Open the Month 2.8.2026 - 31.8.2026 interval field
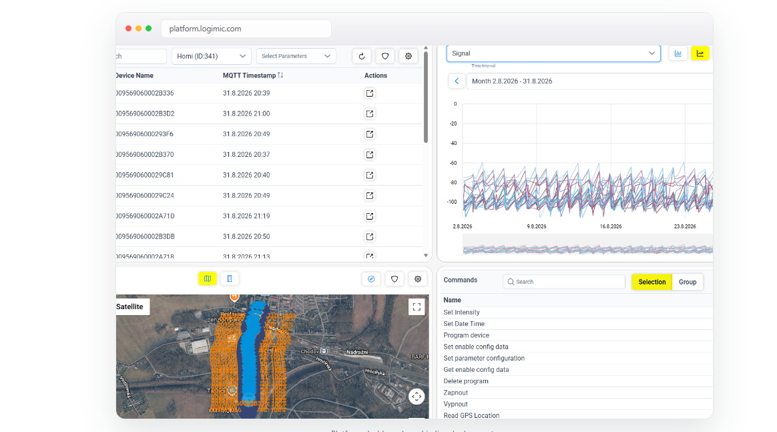The image size is (777, 432). (x=589, y=81)
